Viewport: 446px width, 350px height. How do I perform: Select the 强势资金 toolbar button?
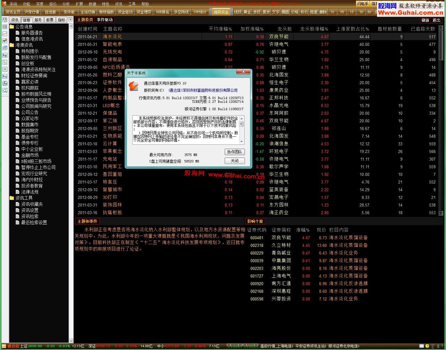tap(221, 12)
